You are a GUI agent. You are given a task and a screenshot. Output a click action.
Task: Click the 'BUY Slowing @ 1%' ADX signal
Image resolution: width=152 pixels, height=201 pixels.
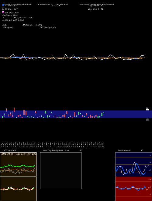click(48, 27)
